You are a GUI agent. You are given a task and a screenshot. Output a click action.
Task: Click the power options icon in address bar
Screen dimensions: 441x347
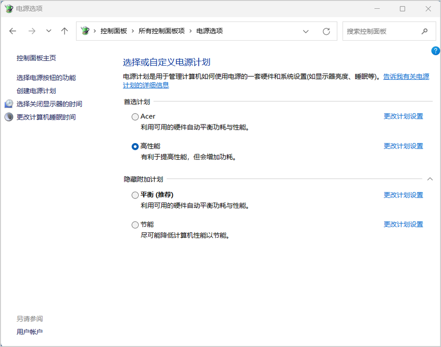(85, 31)
